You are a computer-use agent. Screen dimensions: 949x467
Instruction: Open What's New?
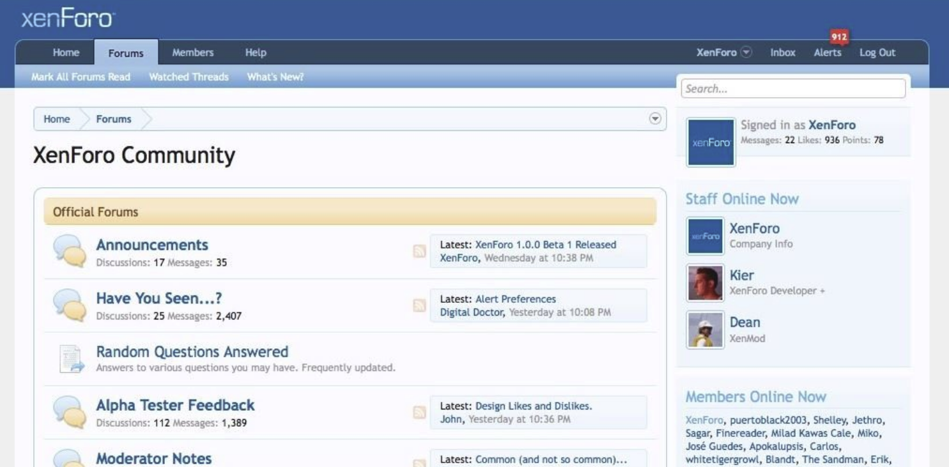tap(275, 77)
